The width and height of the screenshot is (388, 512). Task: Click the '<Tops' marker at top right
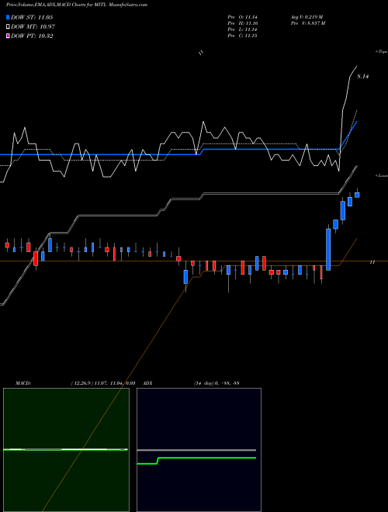point(381,52)
